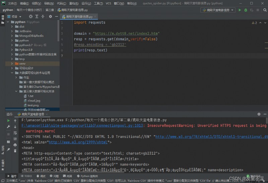Close the 爬取天堂电影信息.py editor tab
The image size is (268, 183).
pos(95,16)
